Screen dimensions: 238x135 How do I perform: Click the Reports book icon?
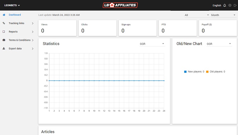(x=4, y=32)
